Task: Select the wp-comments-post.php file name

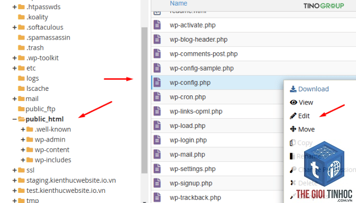Action: click(x=203, y=54)
